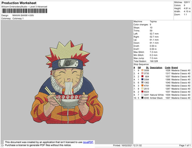Screen dimensions: 192x148
Task: Select the 'Stop Sequence:' heading
Action: 141,64
